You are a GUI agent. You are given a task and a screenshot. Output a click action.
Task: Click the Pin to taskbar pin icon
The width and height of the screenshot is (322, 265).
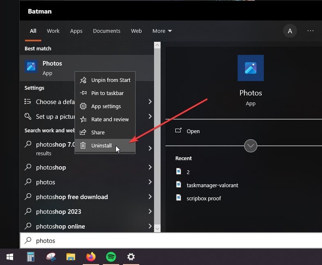tap(83, 93)
